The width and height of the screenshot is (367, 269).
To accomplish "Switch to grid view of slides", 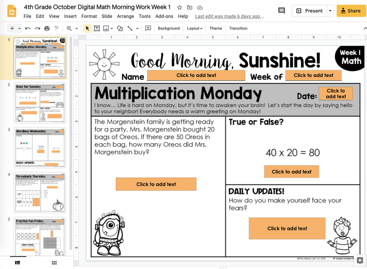I will (x=54, y=263).
